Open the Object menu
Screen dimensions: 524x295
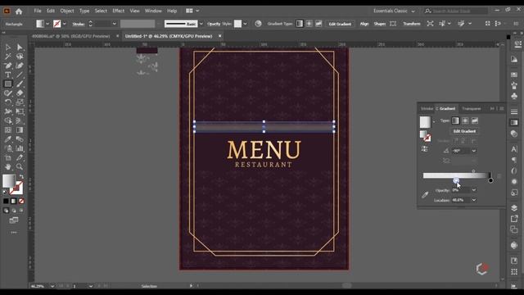tap(67, 11)
